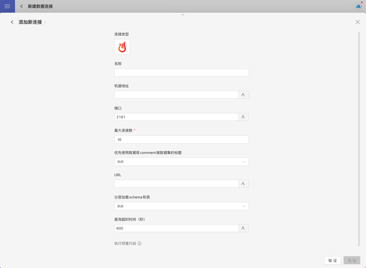Image resolution: width=366 pixels, height=268 pixels.
Task: Click back arrow beside 添加新连接
Action: 12,22
